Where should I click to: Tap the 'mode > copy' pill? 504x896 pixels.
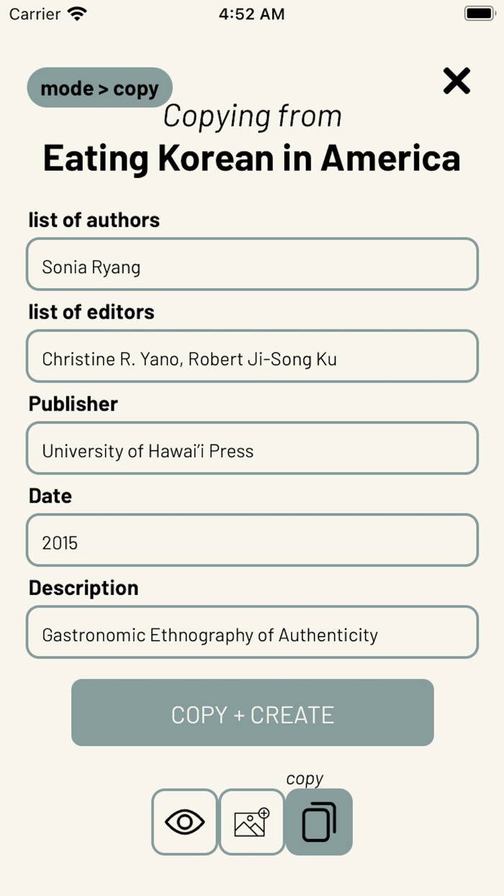click(x=99, y=89)
